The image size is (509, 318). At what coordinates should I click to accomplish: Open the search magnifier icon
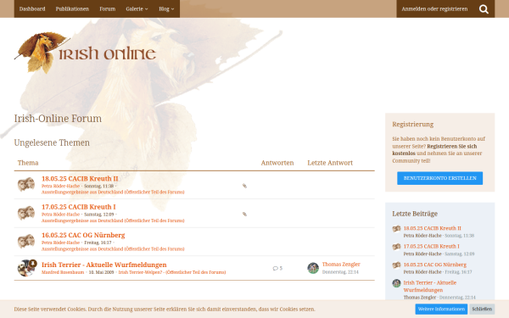[484, 9]
